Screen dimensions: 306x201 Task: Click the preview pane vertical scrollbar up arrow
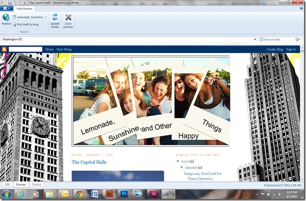303,48
